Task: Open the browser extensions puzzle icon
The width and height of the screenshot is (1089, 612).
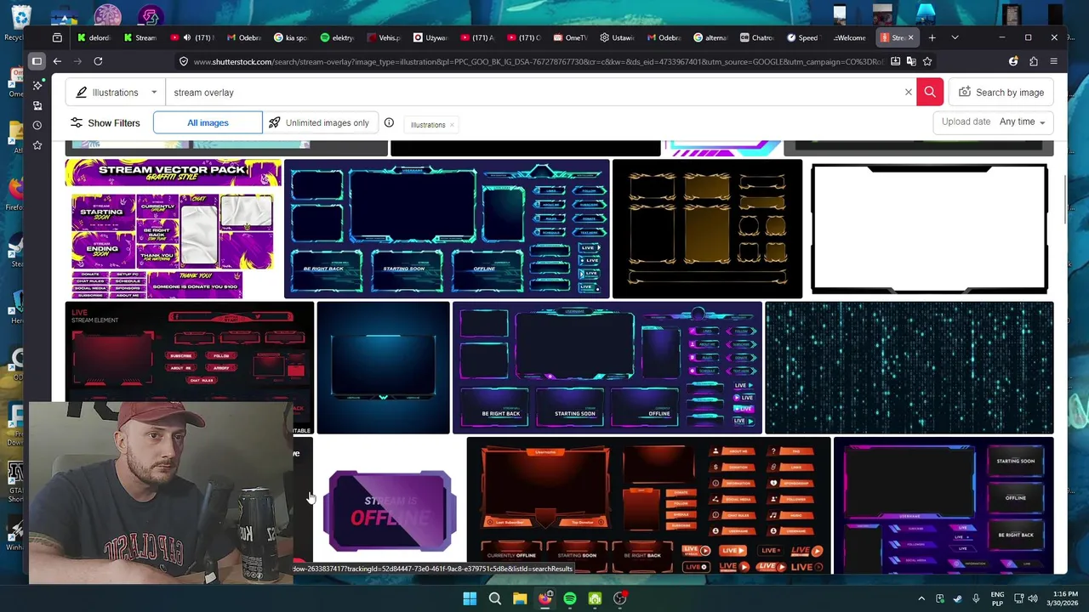Action: pyautogui.click(x=1033, y=61)
